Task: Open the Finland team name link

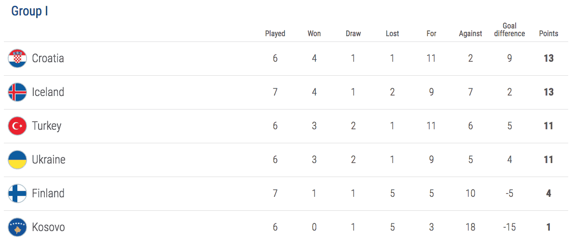Action: pyautogui.click(x=48, y=193)
